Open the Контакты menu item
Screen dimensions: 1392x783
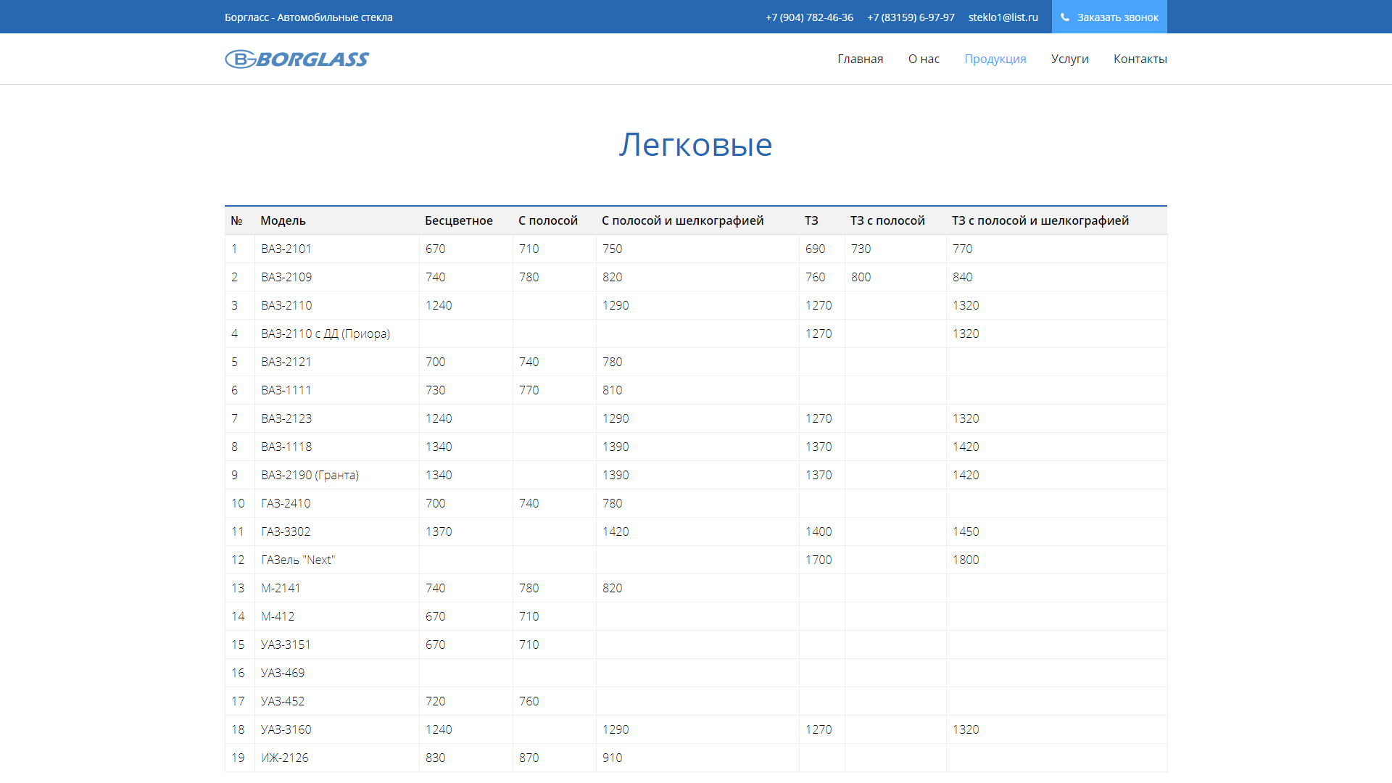1140,59
